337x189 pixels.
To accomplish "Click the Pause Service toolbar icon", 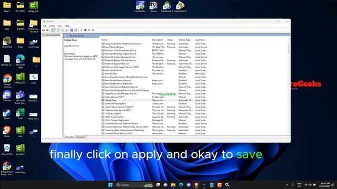I will click(x=90, y=30).
